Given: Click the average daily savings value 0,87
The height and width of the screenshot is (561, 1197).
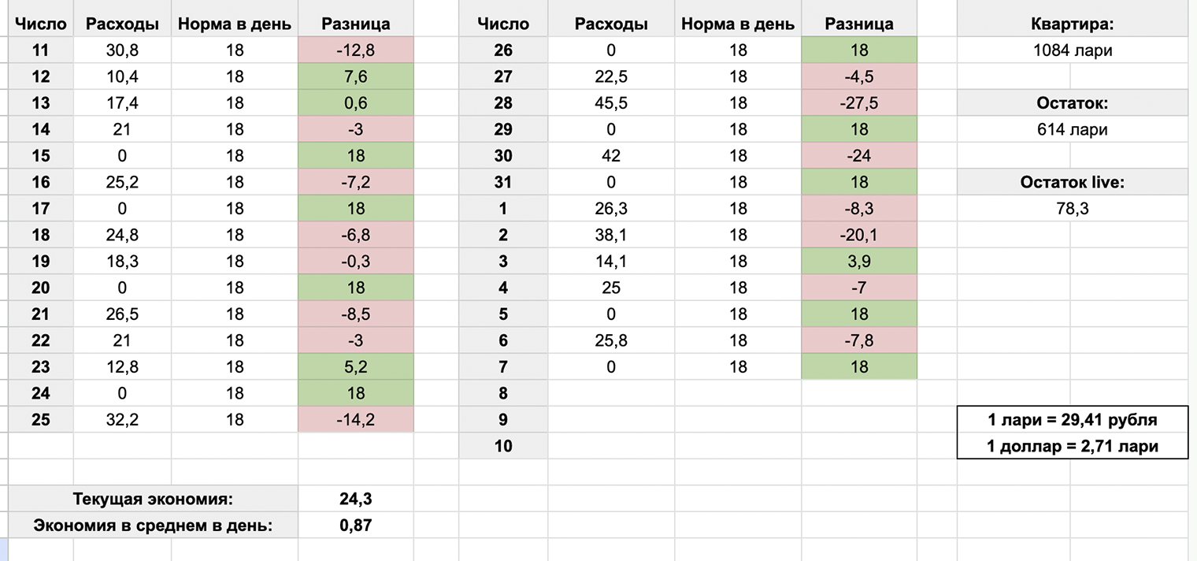Looking at the screenshot, I should [x=355, y=526].
